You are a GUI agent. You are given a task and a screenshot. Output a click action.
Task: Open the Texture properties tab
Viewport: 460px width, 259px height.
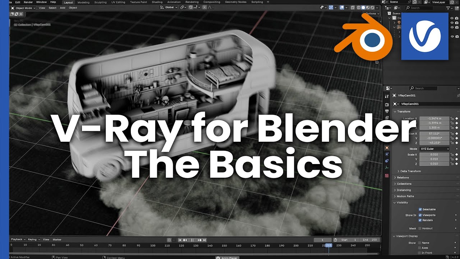[387, 176]
